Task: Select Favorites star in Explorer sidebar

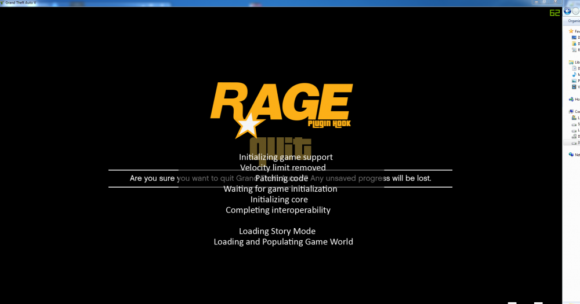Action: point(571,31)
